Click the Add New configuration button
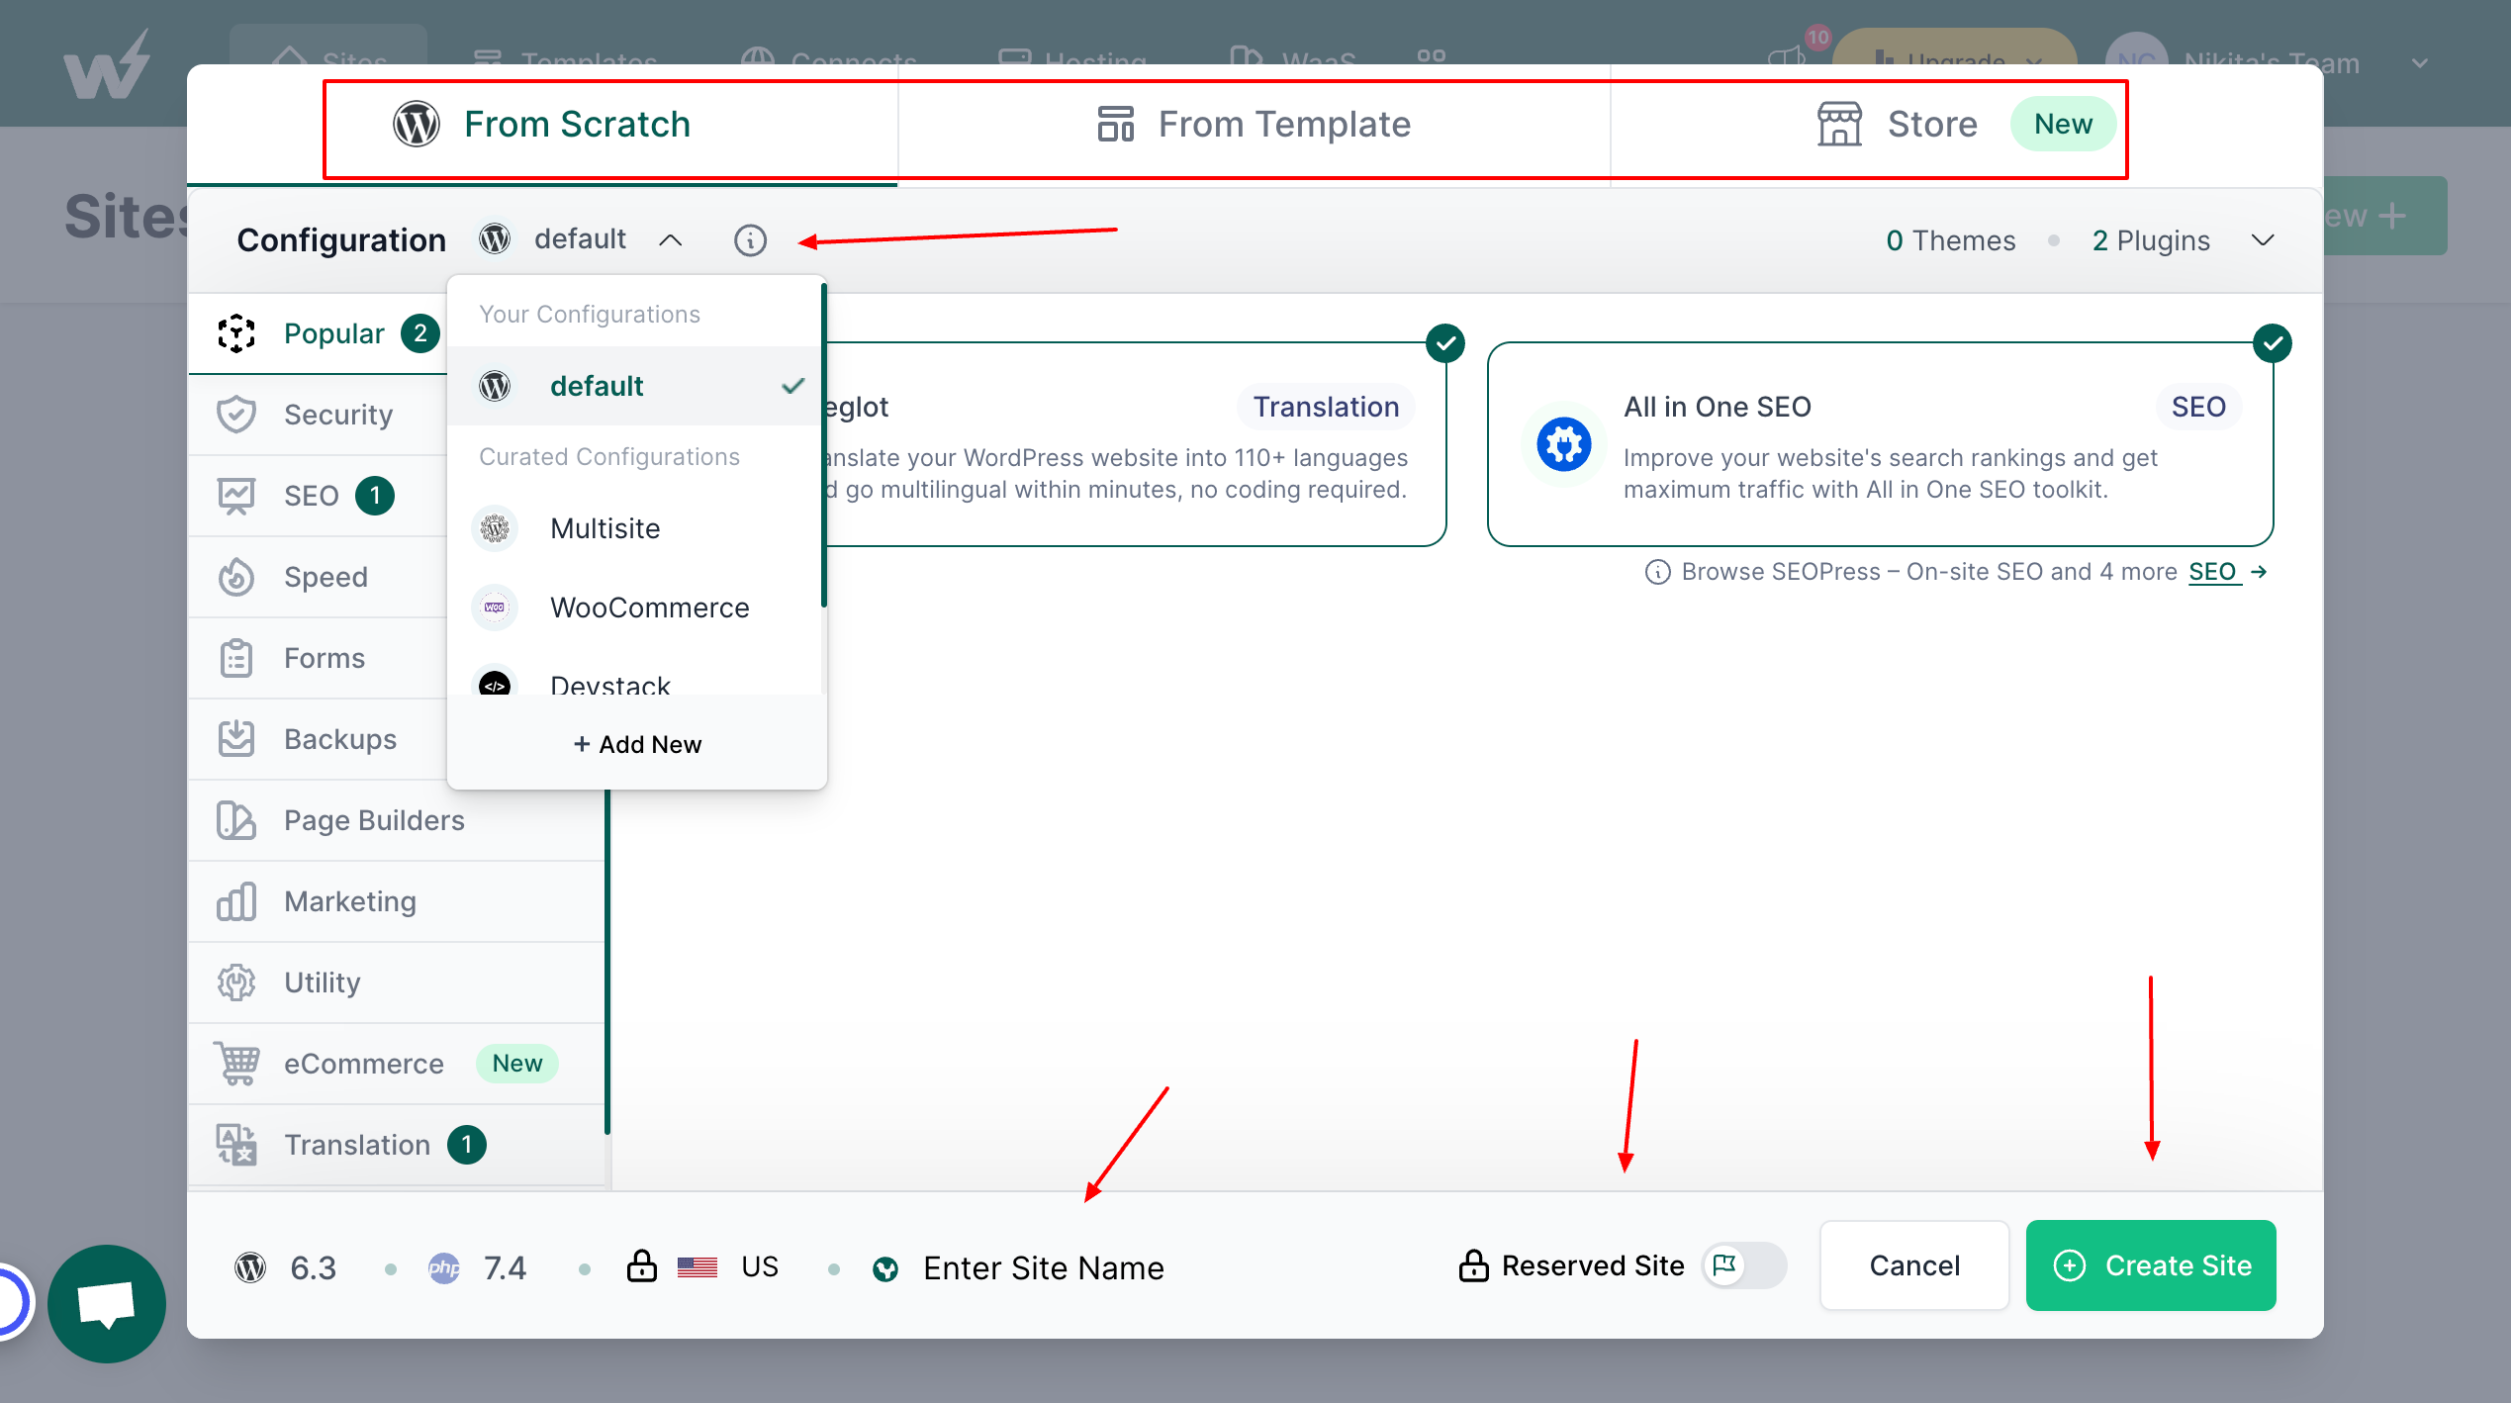This screenshot has height=1403, width=2511. [636, 744]
